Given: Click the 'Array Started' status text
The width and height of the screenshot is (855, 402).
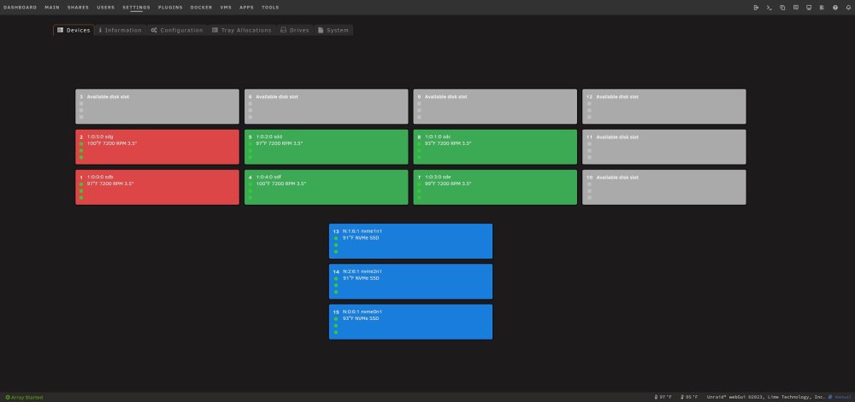Looking at the screenshot, I should coord(27,398).
